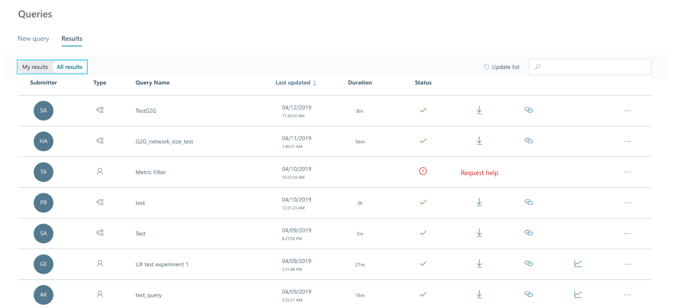Open the New query tab

33,38
